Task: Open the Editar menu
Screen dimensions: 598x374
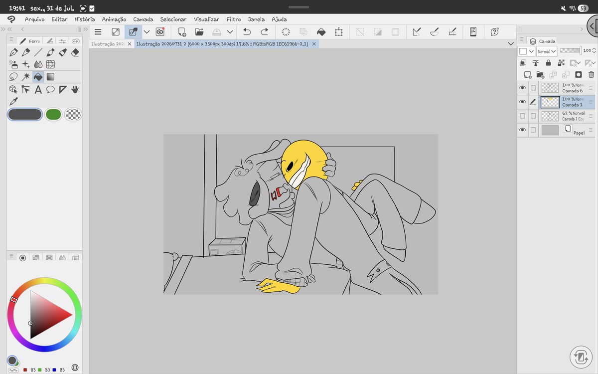Action: (59, 19)
